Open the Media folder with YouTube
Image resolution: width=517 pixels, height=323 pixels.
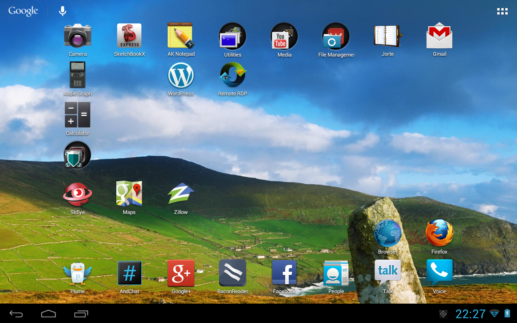tap(284, 40)
